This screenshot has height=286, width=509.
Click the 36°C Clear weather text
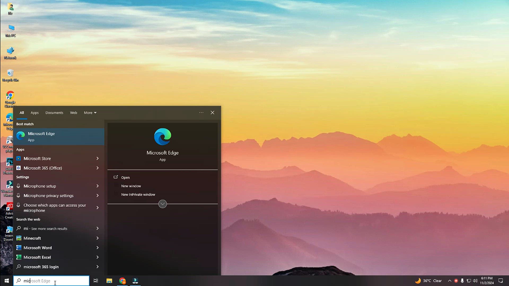(x=432, y=281)
